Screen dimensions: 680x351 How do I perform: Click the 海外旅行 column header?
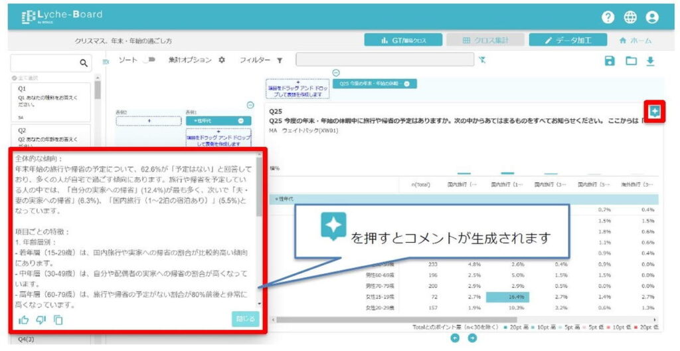(x=637, y=185)
